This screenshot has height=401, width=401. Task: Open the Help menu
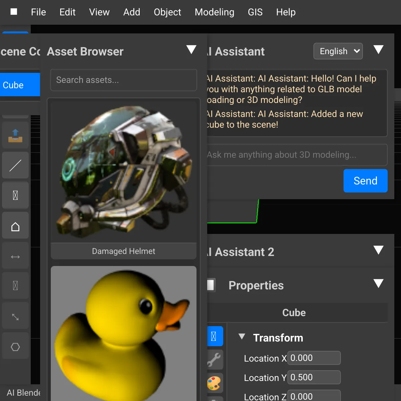(x=286, y=12)
